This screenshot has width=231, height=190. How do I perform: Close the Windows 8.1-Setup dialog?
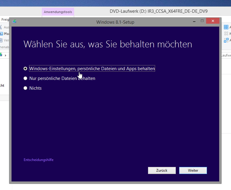pos(213,21)
